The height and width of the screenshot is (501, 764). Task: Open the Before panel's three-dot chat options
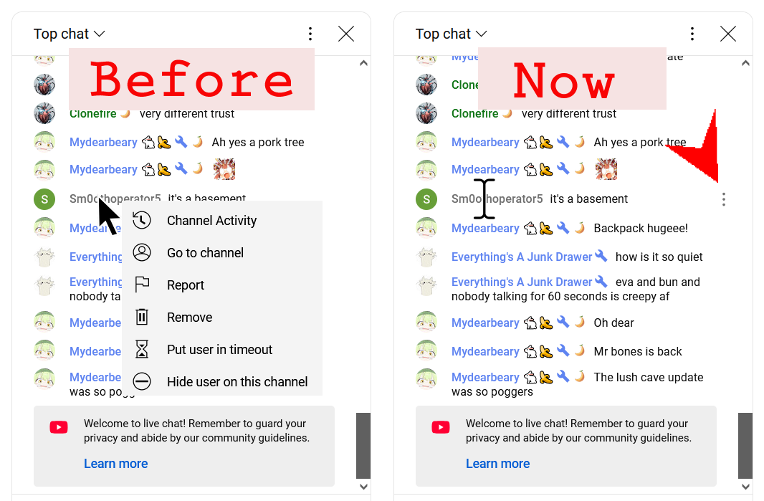point(310,34)
